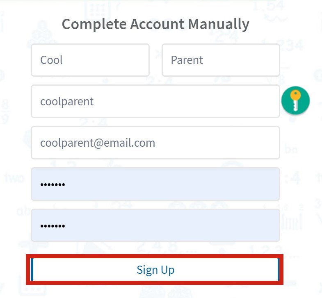Click the Sign Up label text
Screen dimensions: 322x298
click(155, 270)
